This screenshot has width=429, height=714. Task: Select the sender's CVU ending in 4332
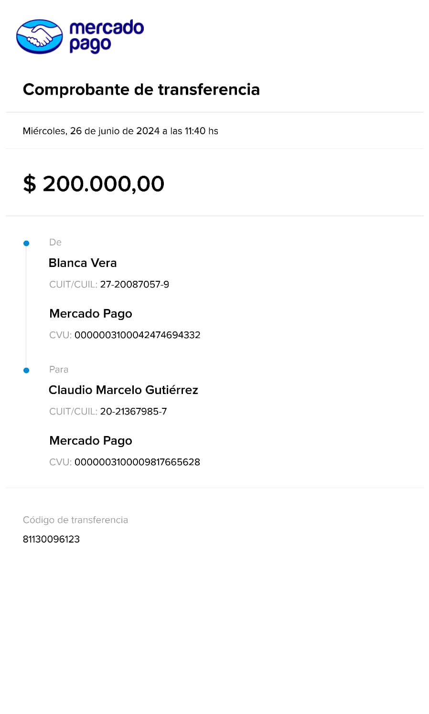pos(137,335)
